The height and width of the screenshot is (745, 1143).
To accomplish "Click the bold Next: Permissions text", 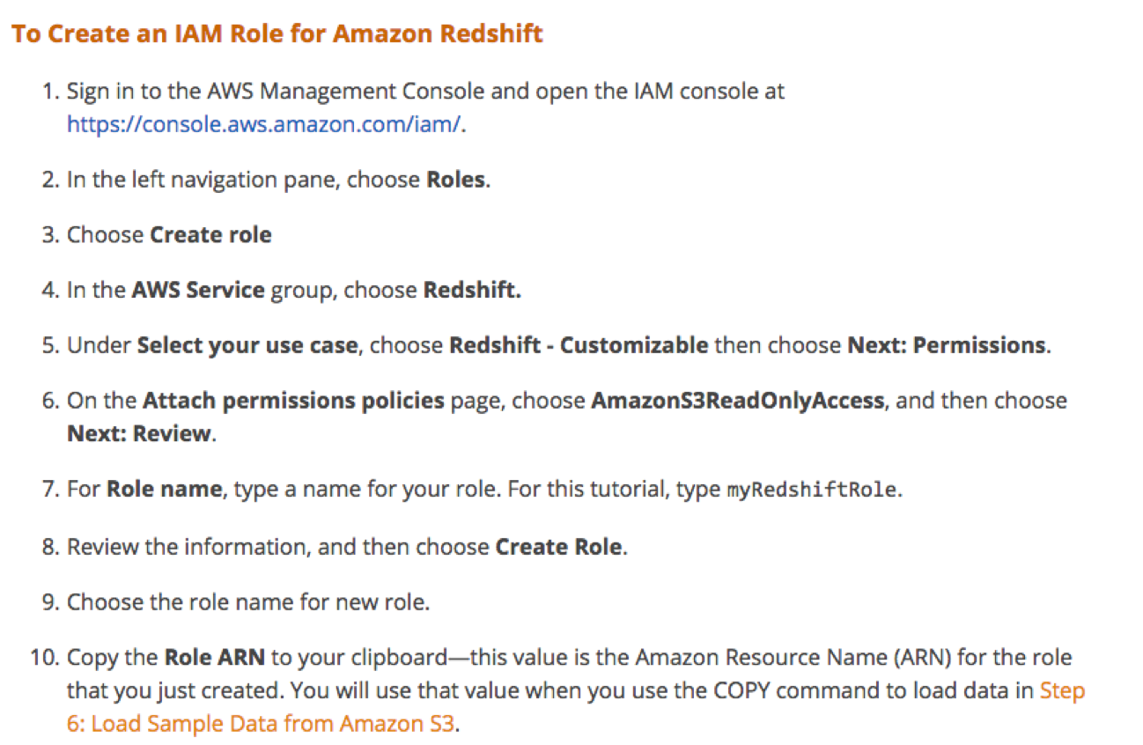I will coord(947,345).
